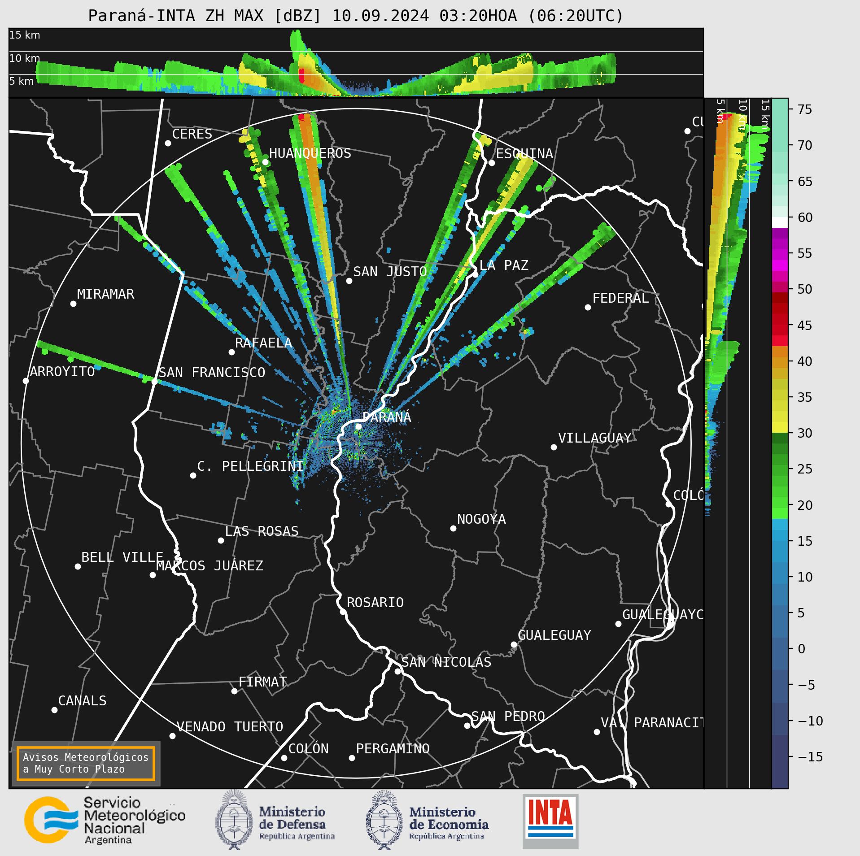Click the BELL VILLE label
Screen dimensions: 860x856
tap(122, 557)
